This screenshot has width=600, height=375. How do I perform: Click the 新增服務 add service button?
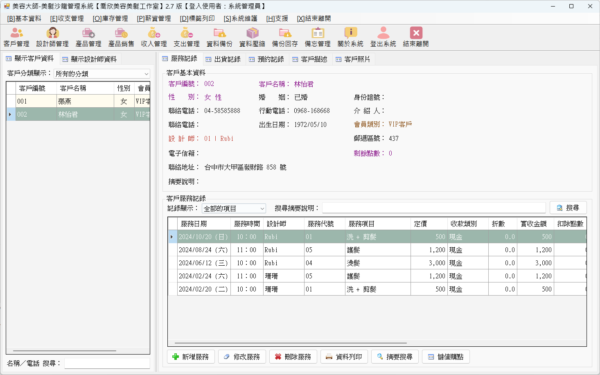click(191, 357)
